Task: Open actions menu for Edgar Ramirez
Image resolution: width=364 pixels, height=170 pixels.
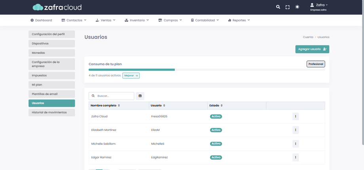Action: coord(295,157)
